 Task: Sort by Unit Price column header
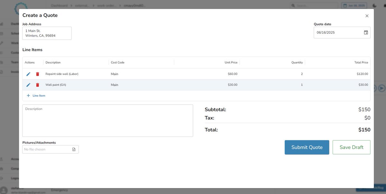pyautogui.click(x=231, y=63)
